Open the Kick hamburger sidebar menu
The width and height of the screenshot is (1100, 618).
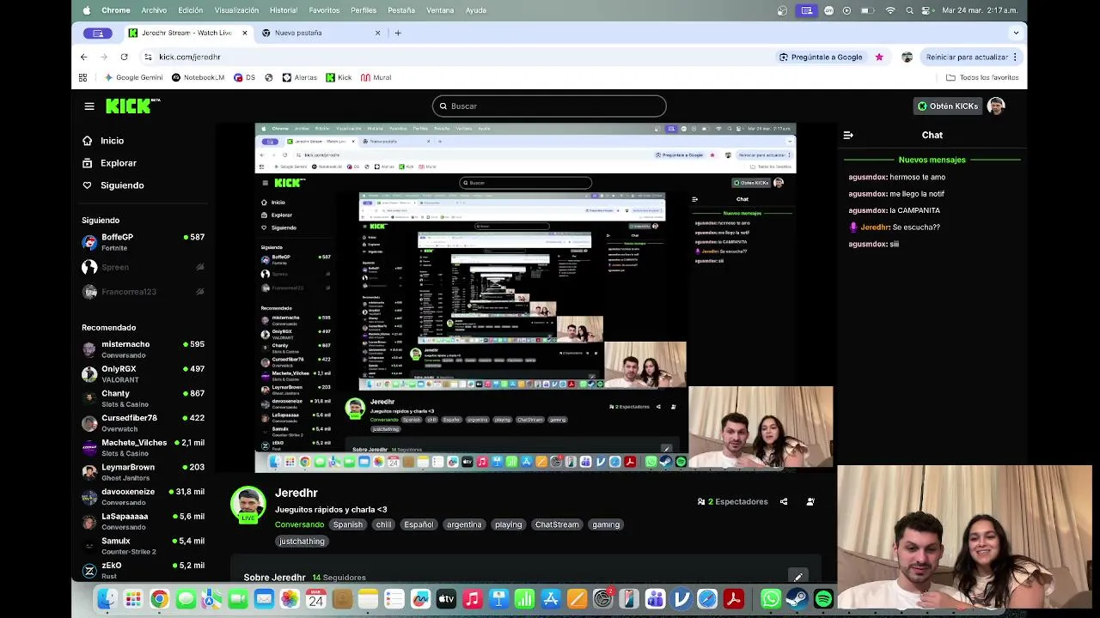click(x=89, y=106)
